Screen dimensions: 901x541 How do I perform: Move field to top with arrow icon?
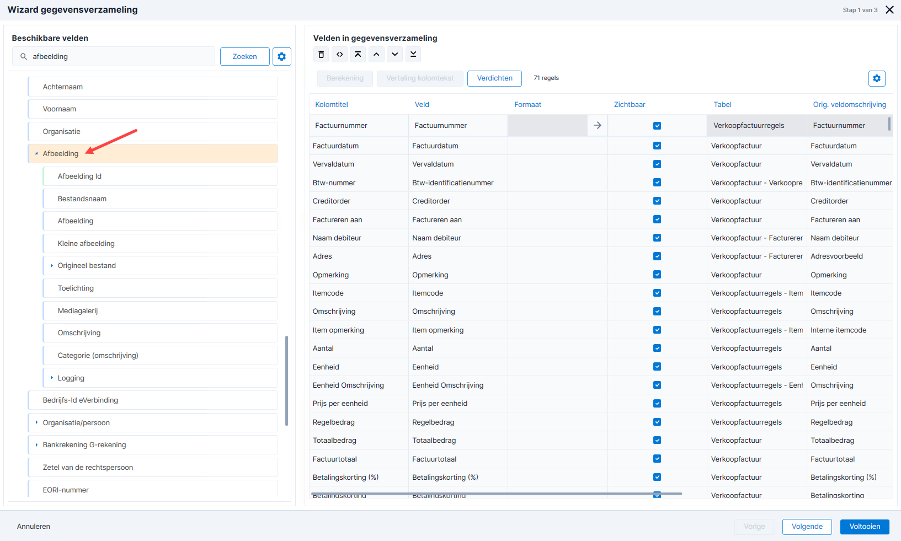(x=358, y=55)
